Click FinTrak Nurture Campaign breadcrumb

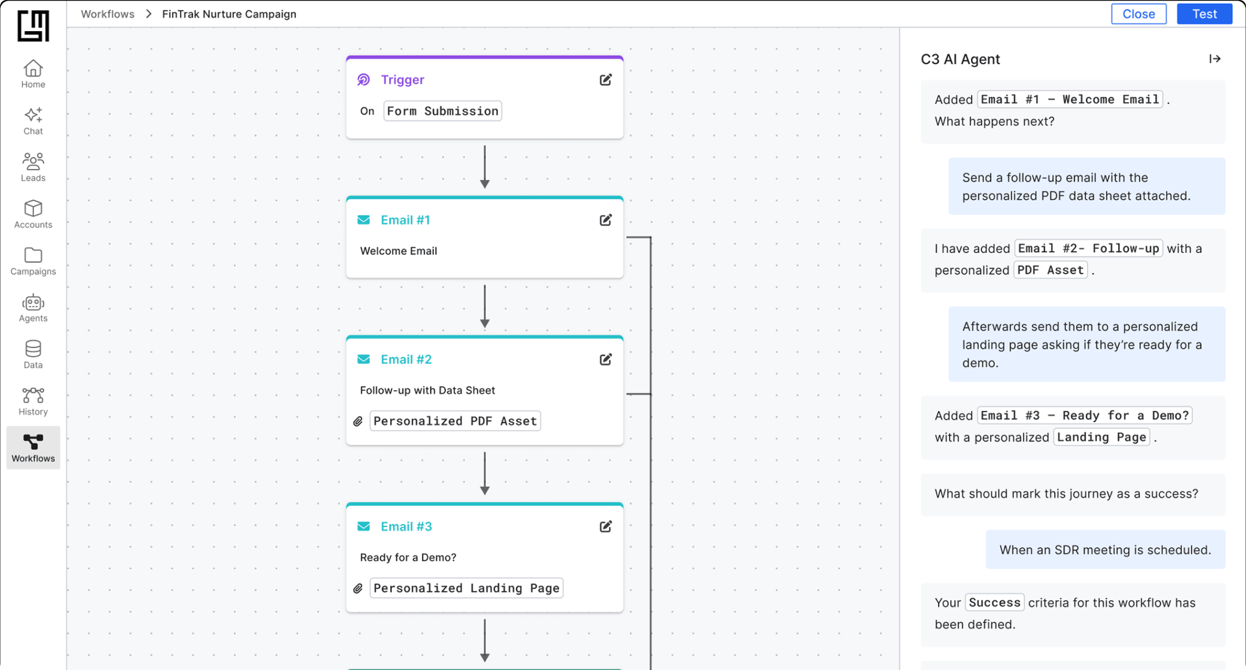(229, 14)
